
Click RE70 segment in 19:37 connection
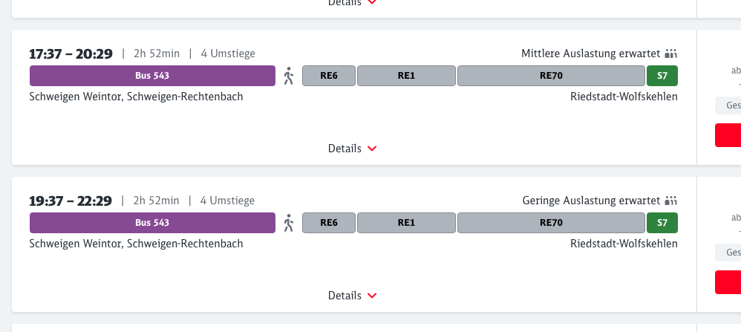(551, 223)
